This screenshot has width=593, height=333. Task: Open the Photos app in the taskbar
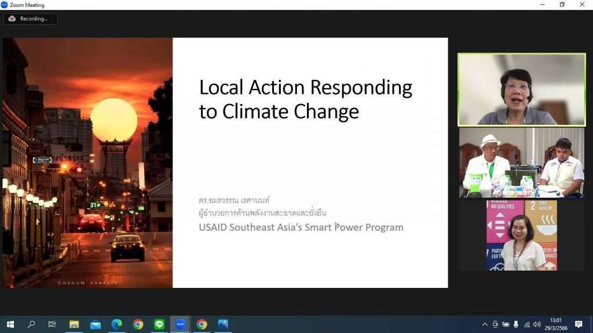[223, 324]
